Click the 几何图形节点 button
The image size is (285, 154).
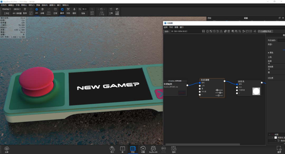pos(265,31)
